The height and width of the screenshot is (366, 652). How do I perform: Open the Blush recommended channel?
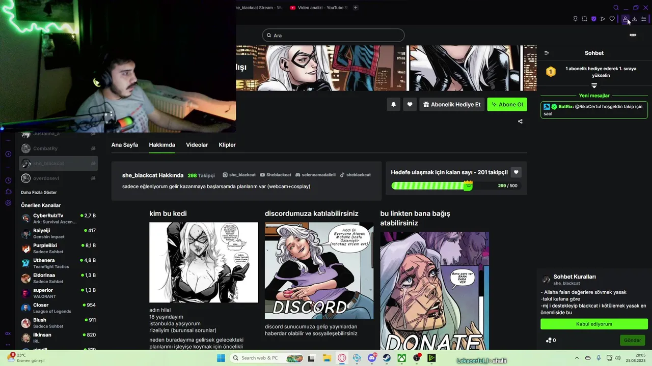pyautogui.click(x=59, y=323)
